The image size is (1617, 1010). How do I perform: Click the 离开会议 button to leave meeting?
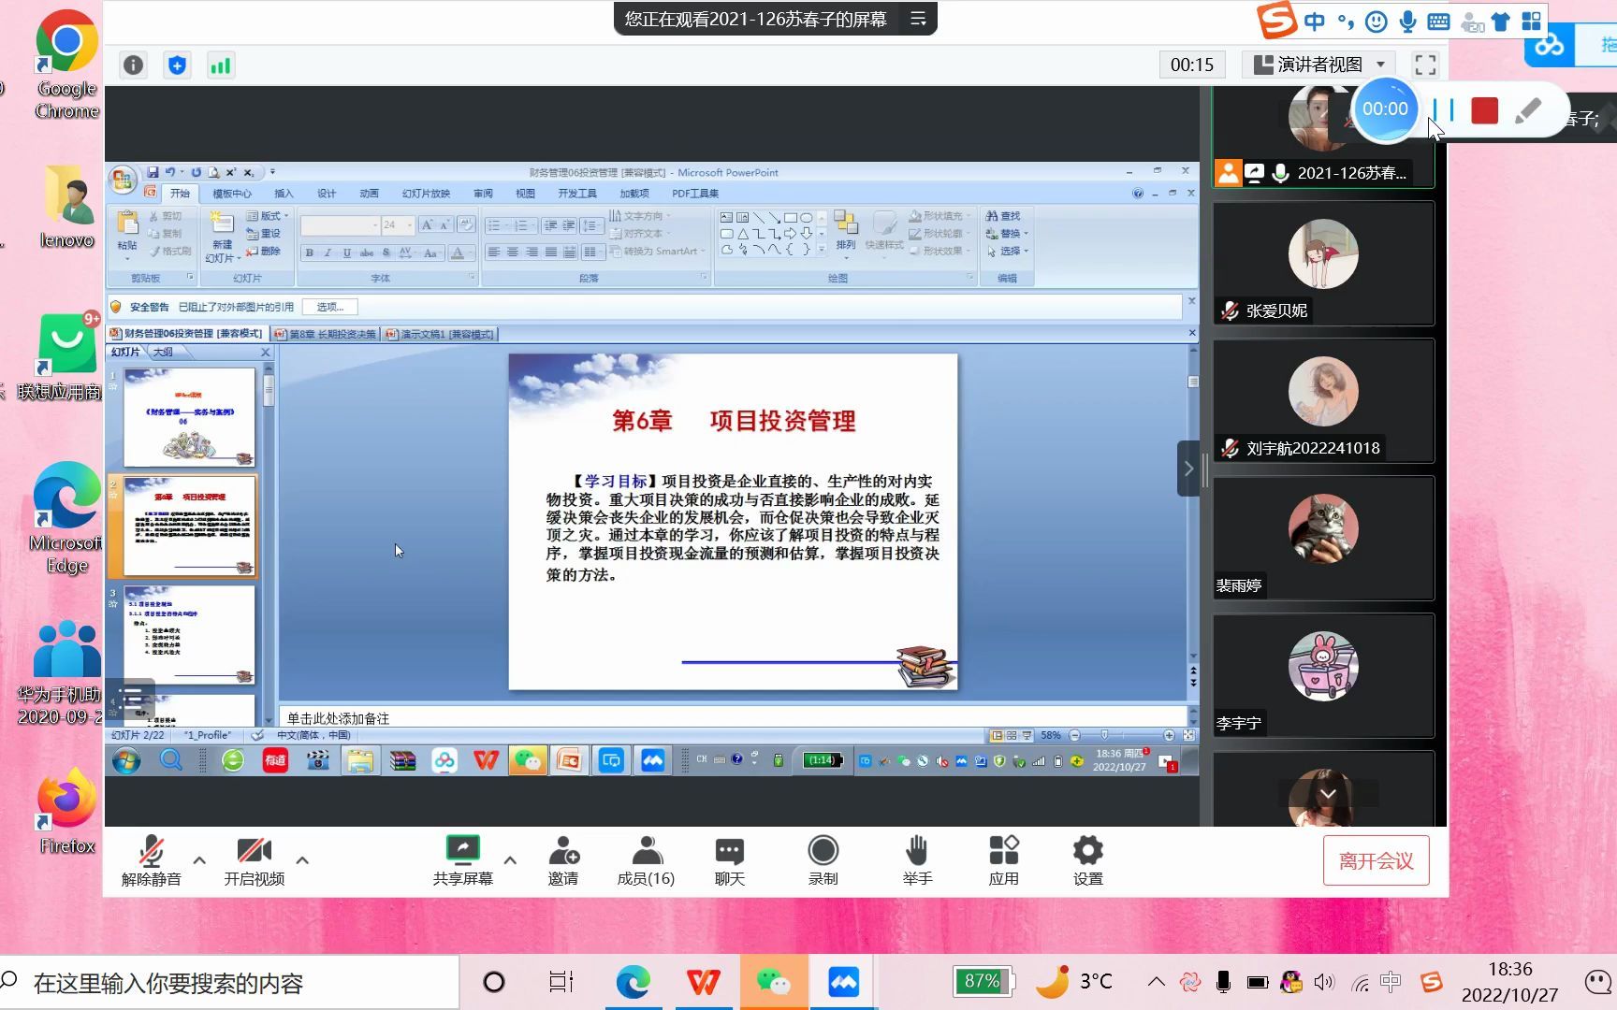(1376, 859)
